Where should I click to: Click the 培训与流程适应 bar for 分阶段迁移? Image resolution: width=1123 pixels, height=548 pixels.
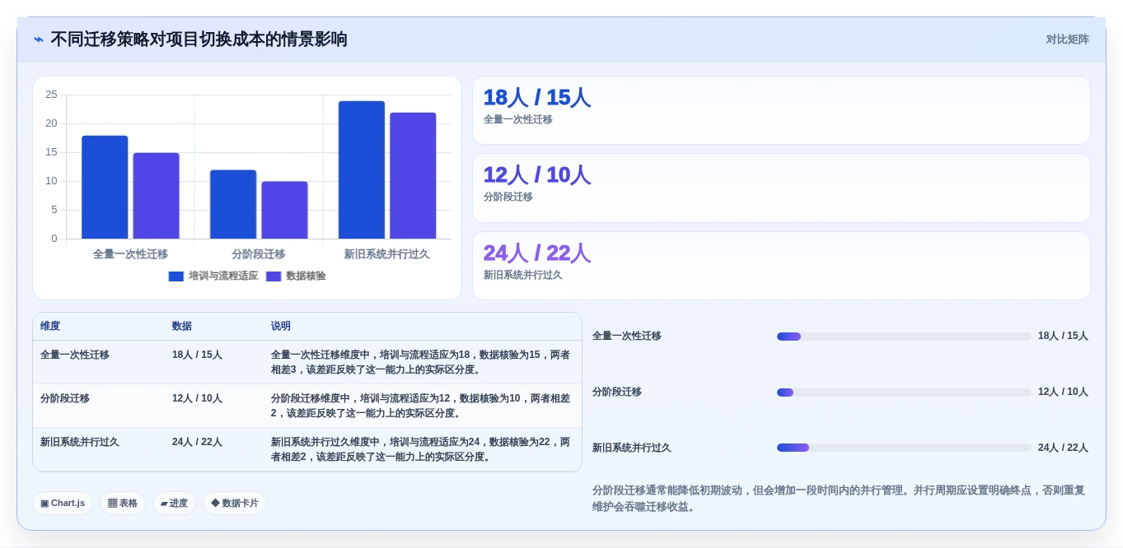[x=233, y=204]
